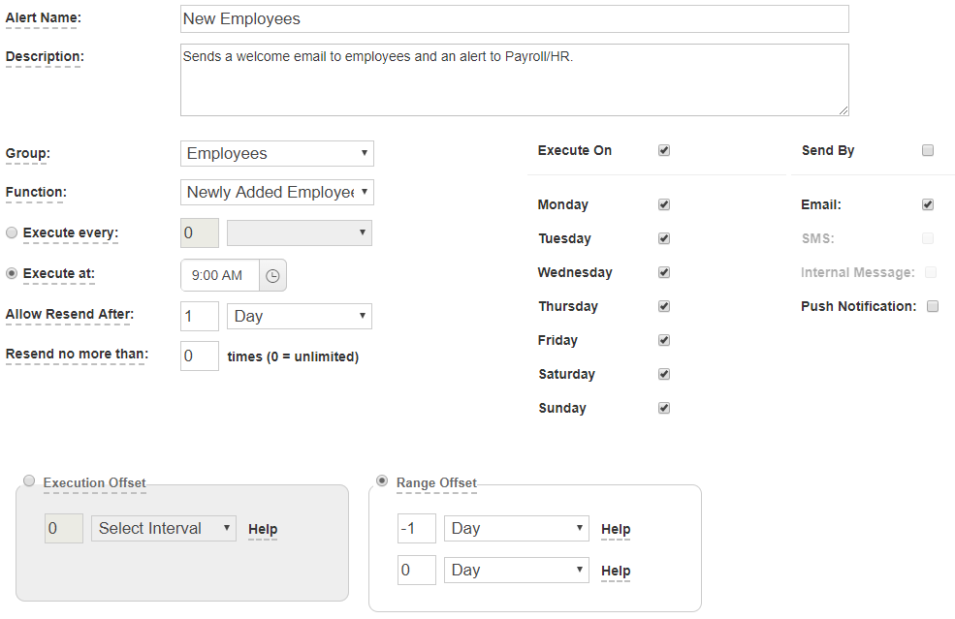The height and width of the screenshot is (619, 955).
Task: Open Help beside the second Range Offset field
Action: coord(616,571)
